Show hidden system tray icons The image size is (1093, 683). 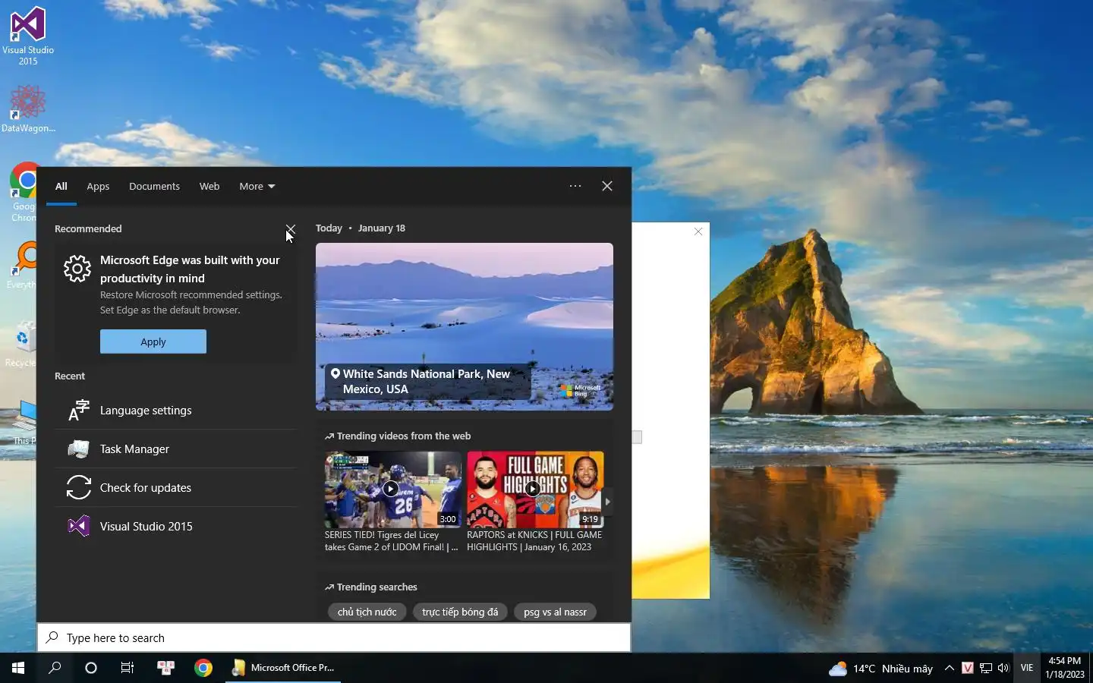tap(949, 669)
